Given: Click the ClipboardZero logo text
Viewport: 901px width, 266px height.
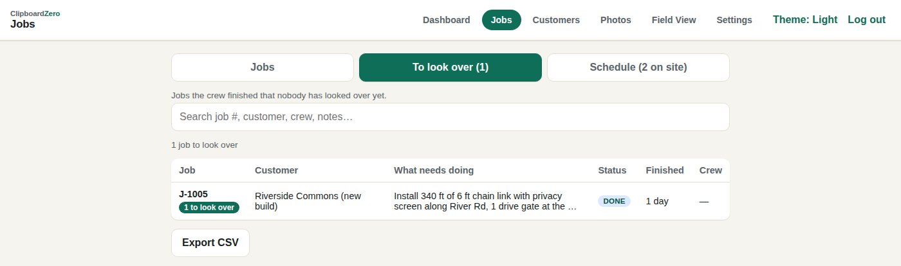Looking at the screenshot, I should point(35,13).
